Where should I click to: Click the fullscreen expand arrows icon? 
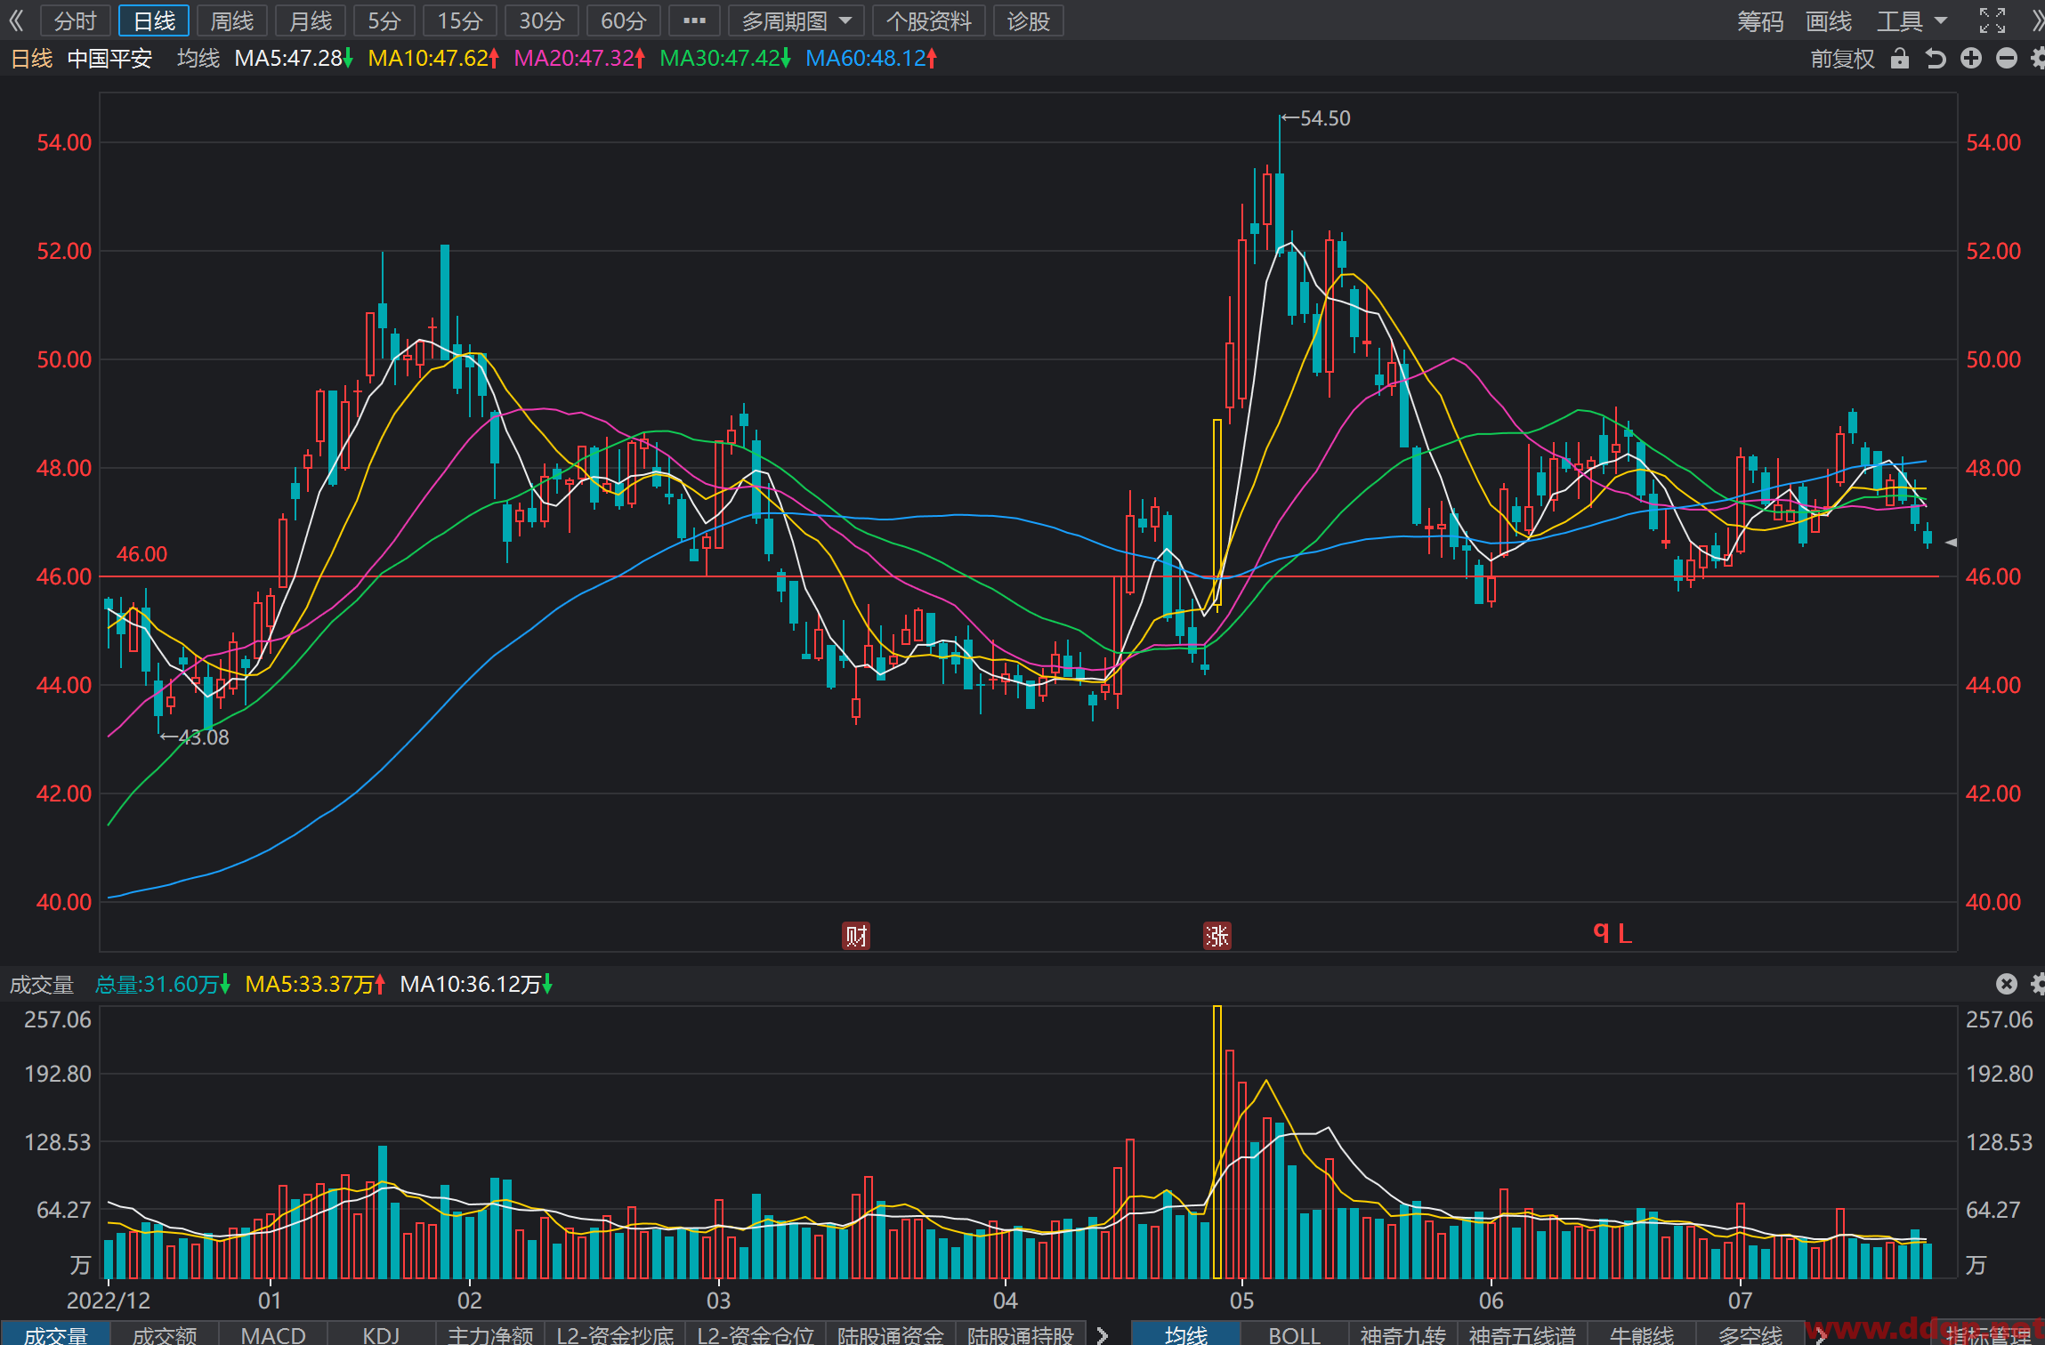tap(1992, 20)
